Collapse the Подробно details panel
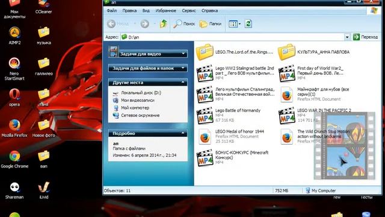This screenshot has width=385, height=217. 147,133
